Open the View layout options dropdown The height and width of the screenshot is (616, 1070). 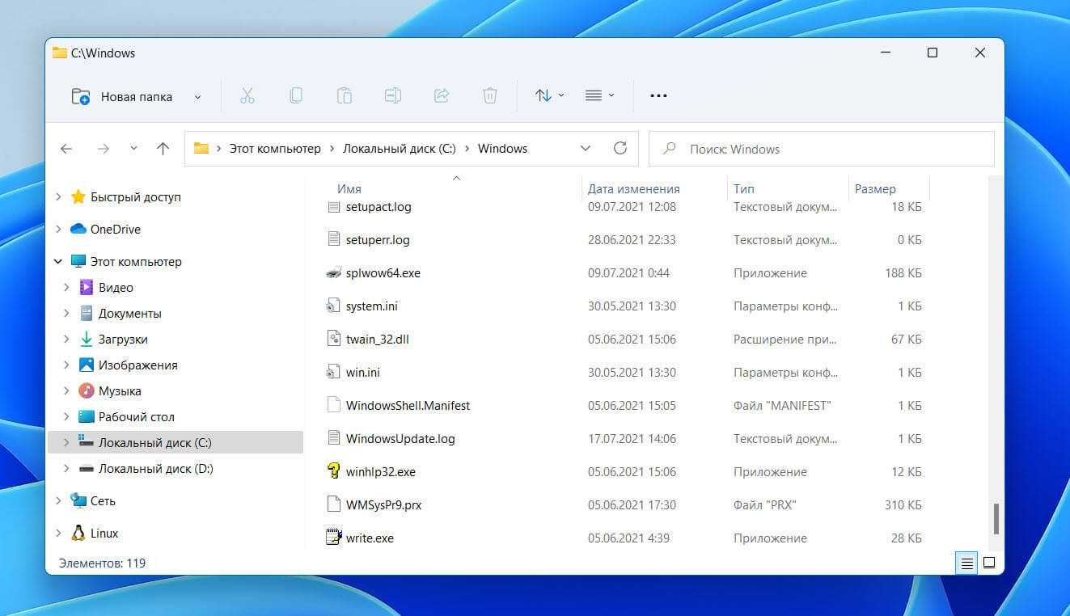[x=599, y=95]
